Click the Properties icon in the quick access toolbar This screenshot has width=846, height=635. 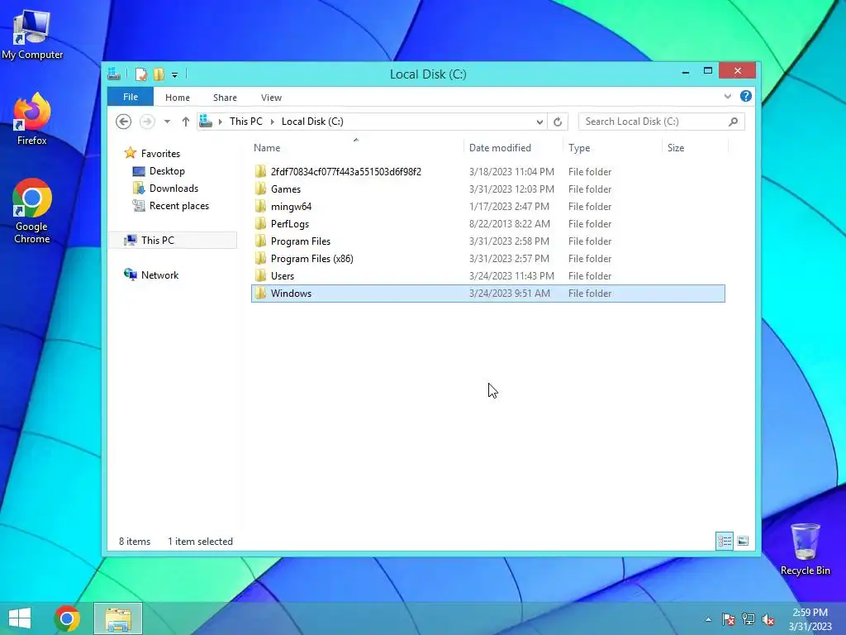(140, 74)
